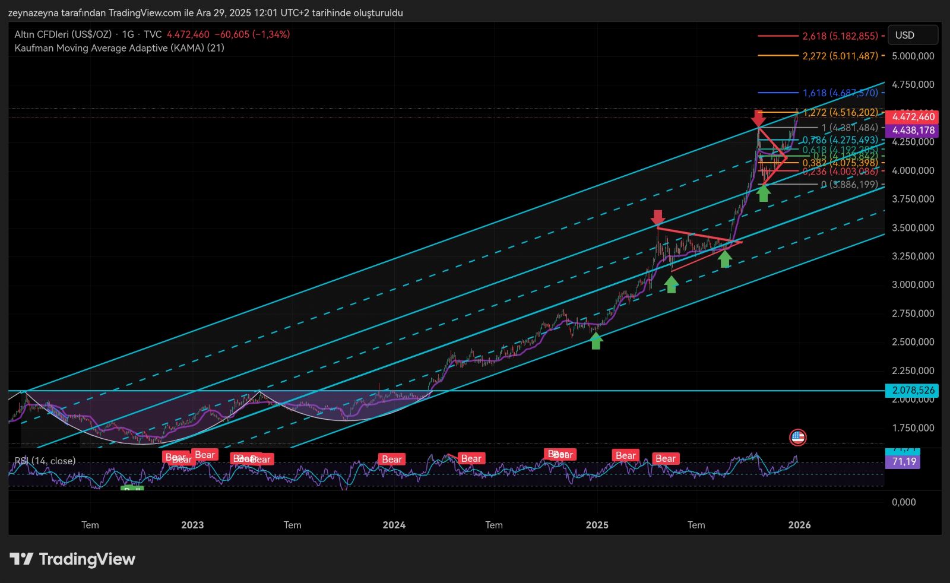Click the purple KAMA value label 4.438,178

(913, 130)
